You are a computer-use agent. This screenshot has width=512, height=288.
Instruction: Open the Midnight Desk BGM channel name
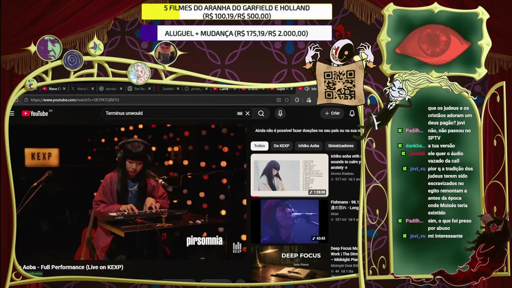click(344, 266)
